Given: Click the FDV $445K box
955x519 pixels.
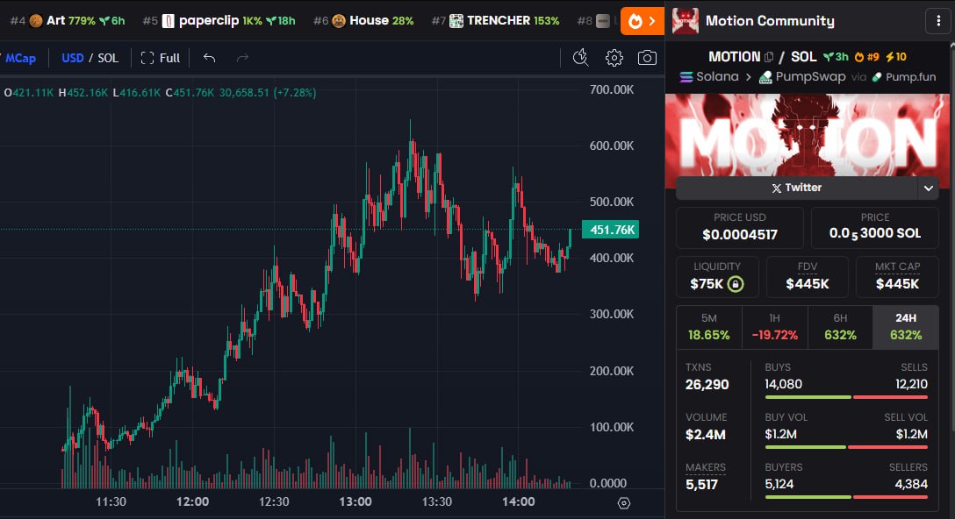Looking at the screenshot, I should 807,277.
